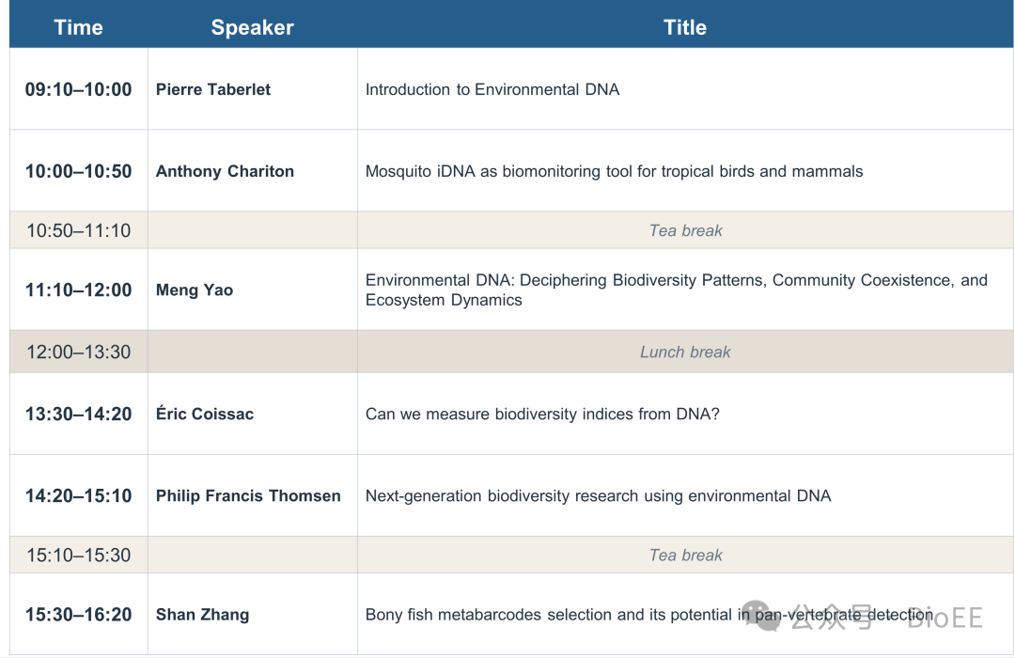The height and width of the screenshot is (658, 1015).
Task: Select the 09:10–10:00 time cell
Action: coord(78,89)
